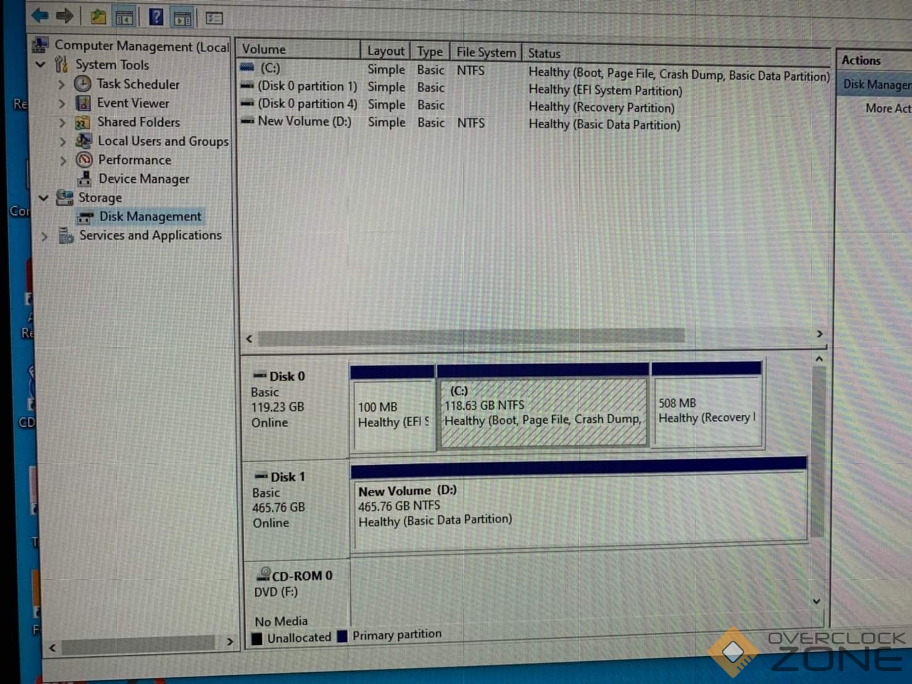The height and width of the screenshot is (684, 912).
Task: Expand the Task Scheduler node
Action: pos(61,84)
